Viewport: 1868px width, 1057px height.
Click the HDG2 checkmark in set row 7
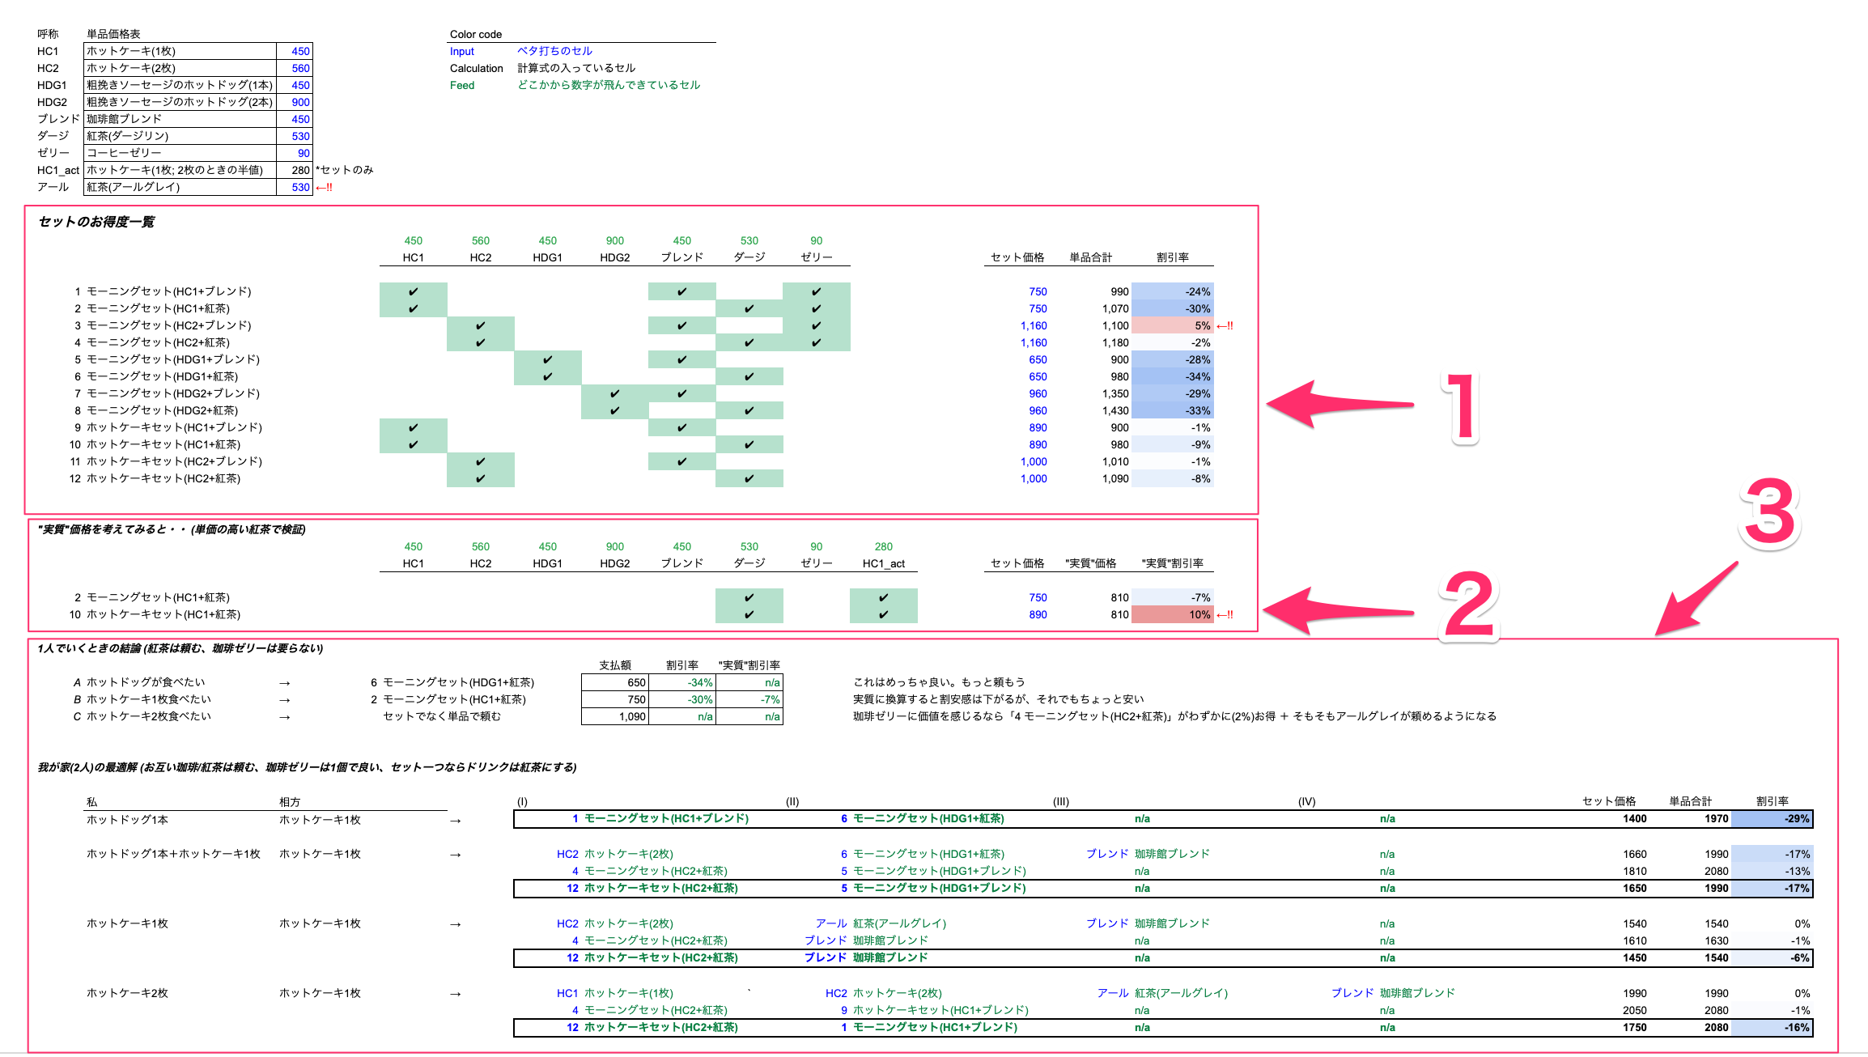pos(615,393)
